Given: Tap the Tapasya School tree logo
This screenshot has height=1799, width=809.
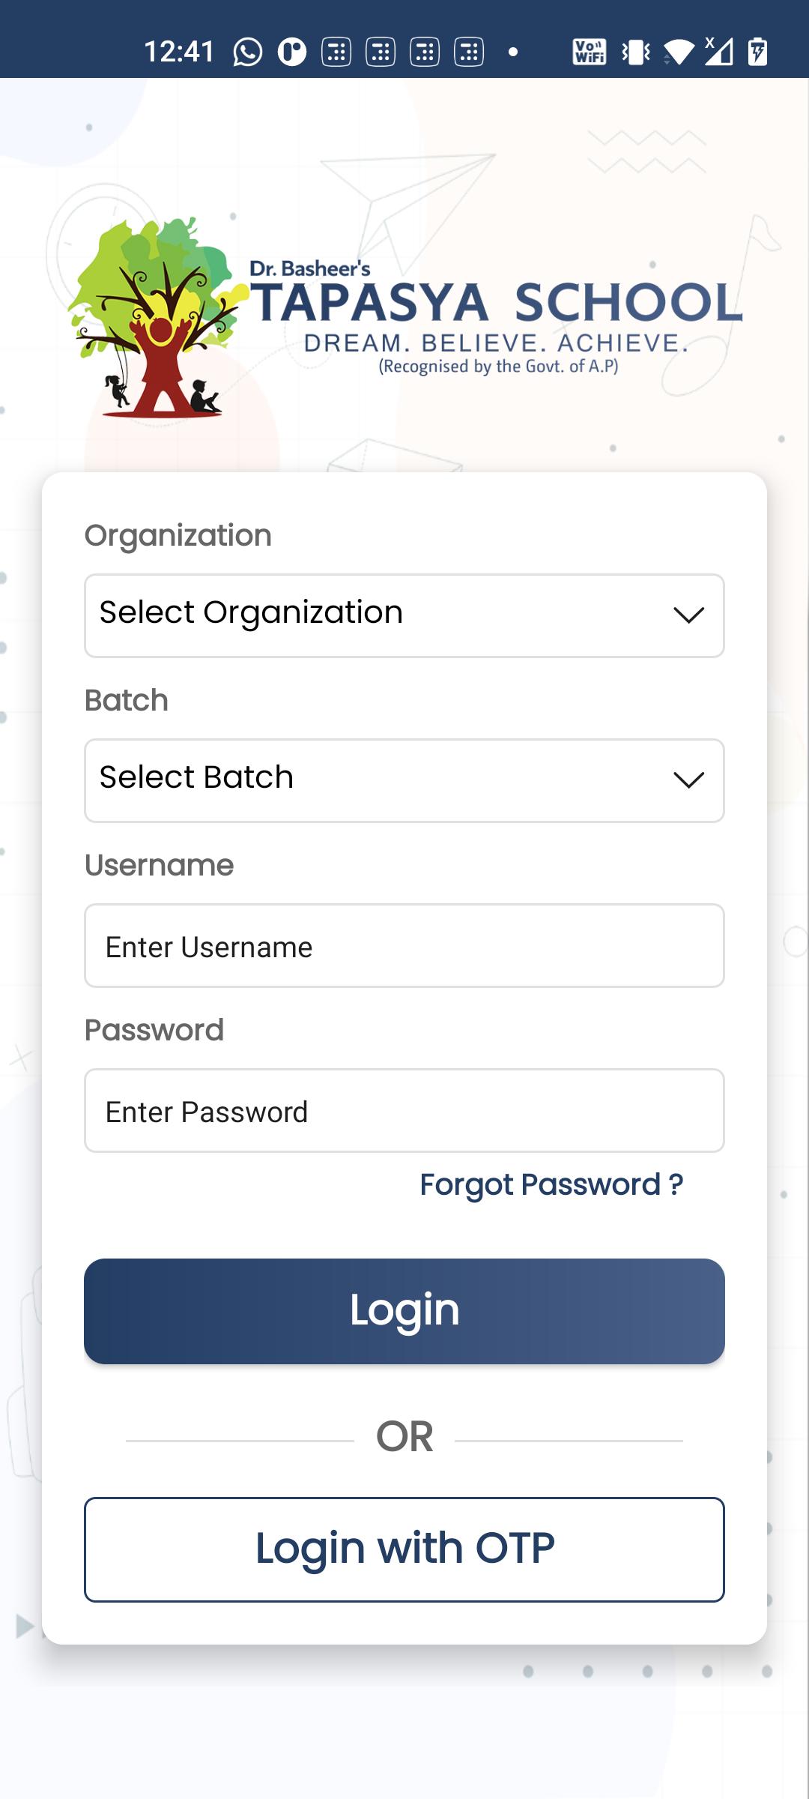Looking at the screenshot, I should (158, 317).
